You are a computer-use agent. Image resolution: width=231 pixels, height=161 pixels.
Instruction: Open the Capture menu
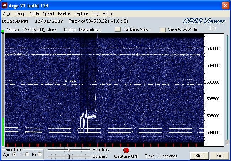pyautogui.click(x=81, y=14)
